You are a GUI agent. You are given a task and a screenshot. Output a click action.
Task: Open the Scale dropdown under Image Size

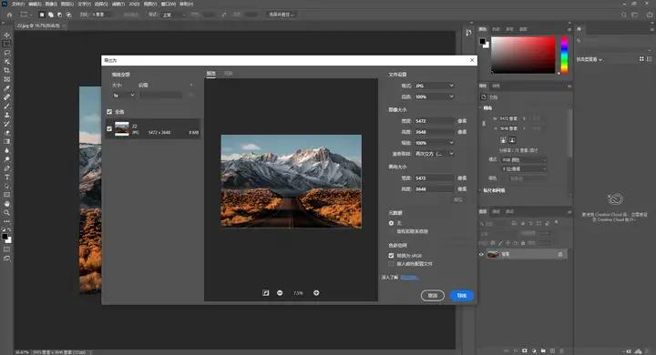pos(434,143)
